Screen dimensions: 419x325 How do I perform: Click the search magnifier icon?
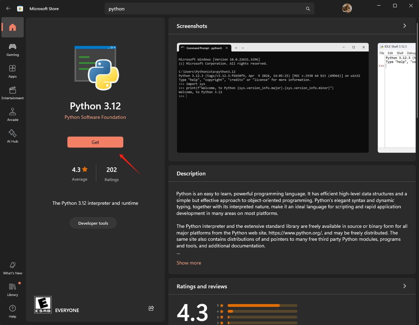click(x=308, y=9)
